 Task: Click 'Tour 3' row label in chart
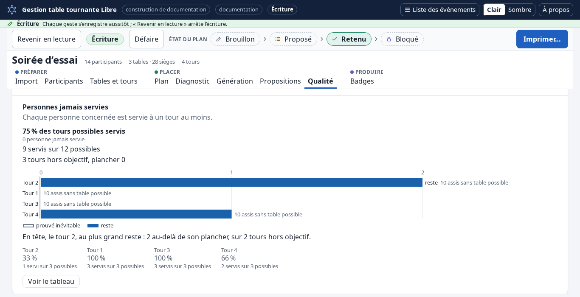coord(30,204)
